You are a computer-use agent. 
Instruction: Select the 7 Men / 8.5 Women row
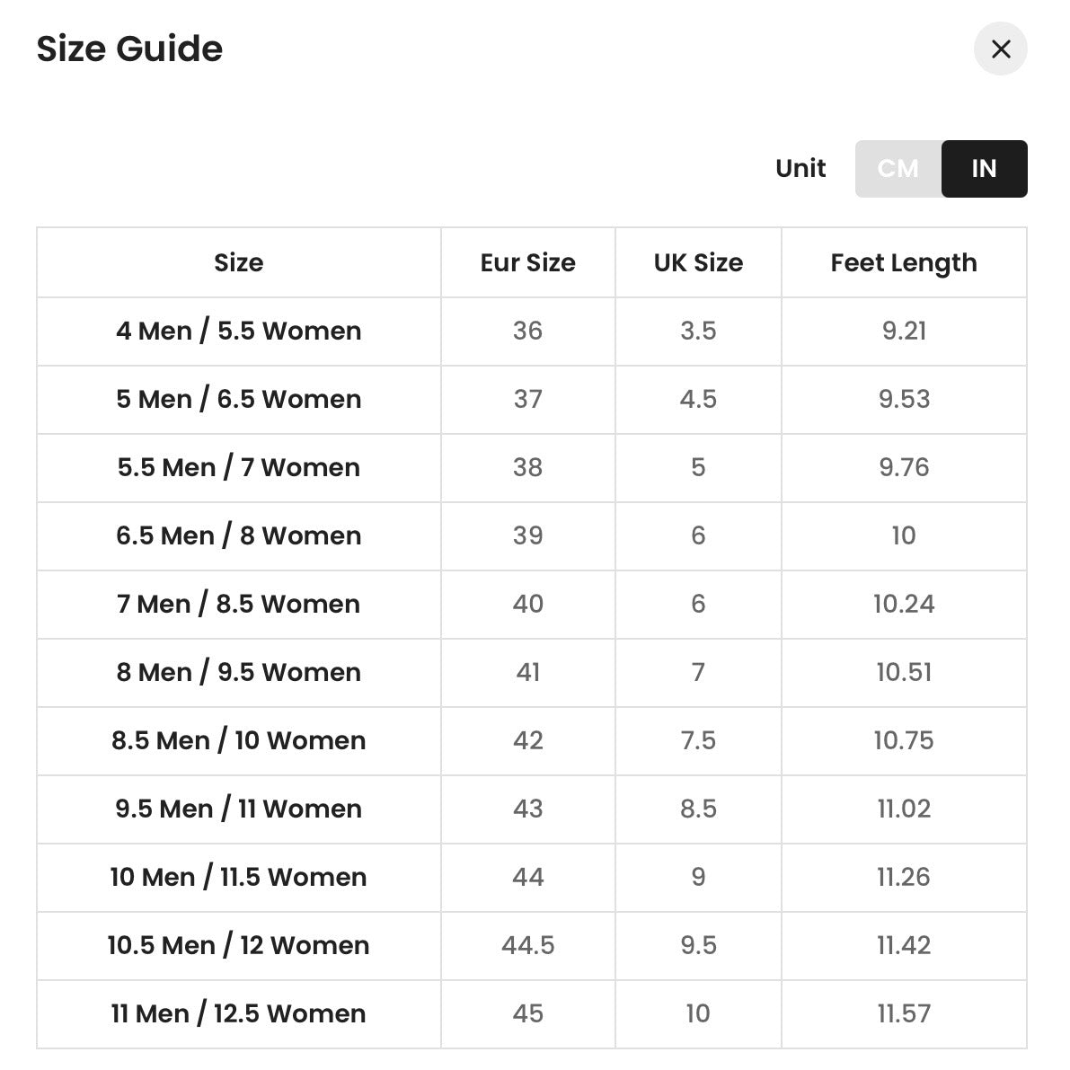532,604
